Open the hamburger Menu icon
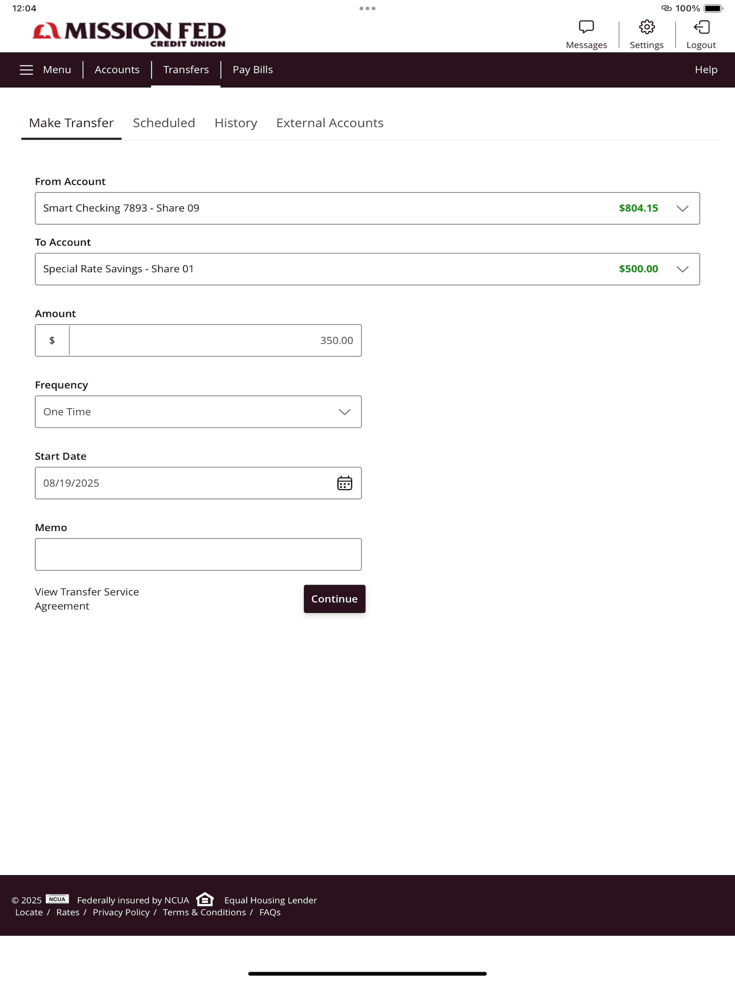The height and width of the screenshot is (981, 735). [27, 70]
